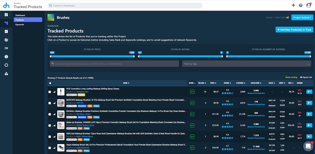Viewport: 315px width, 154px height.
Task: Focus the tracked products search field
Action: tap(114, 64)
